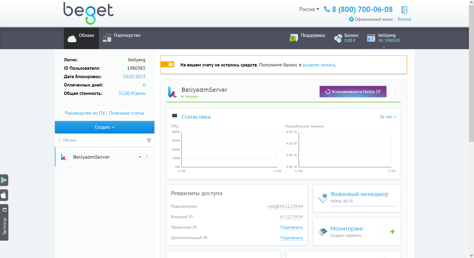Open the Партнерство navigation tab
This screenshot has width=474, height=258.
(121, 38)
